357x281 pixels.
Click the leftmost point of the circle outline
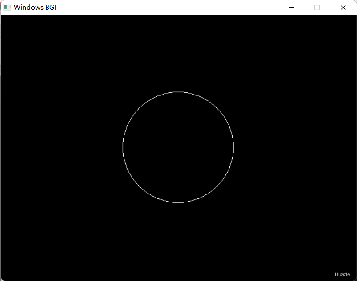coord(123,147)
